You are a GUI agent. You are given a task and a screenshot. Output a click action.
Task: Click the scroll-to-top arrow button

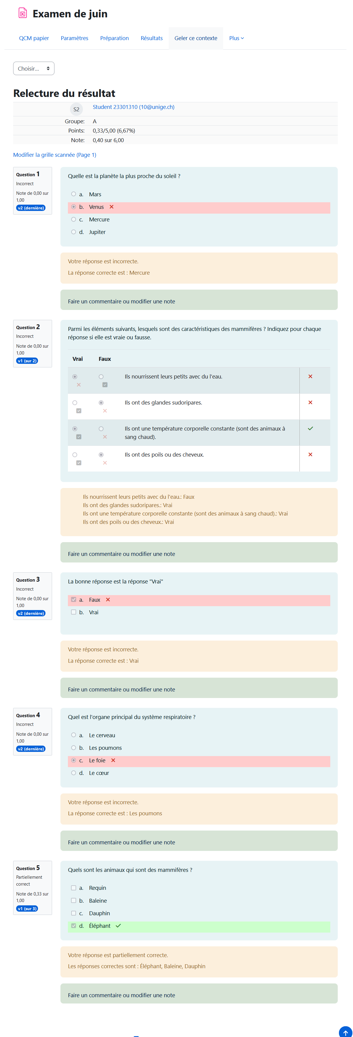click(x=345, y=1033)
